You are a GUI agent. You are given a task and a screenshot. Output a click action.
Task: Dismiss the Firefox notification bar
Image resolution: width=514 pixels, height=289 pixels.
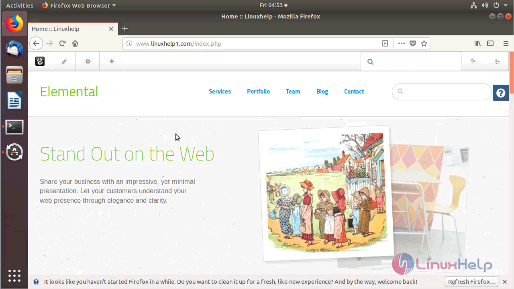coord(505,282)
